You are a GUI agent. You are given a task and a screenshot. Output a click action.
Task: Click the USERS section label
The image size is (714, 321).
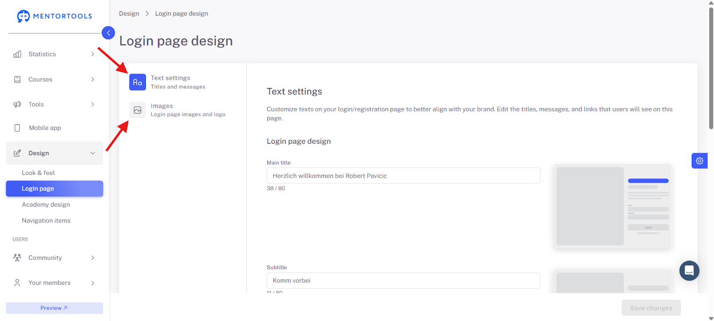click(x=20, y=239)
